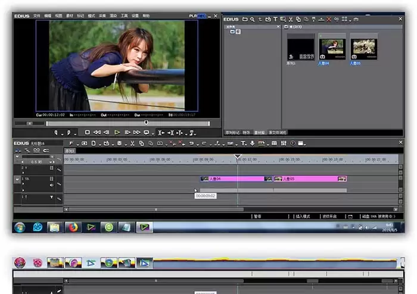Open the audio mixer icon in timeline toolbar

tap(284, 143)
